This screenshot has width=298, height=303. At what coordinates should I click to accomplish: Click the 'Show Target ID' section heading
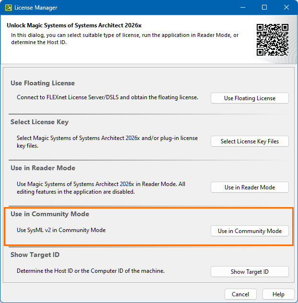pyautogui.click(x=35, y=255)
